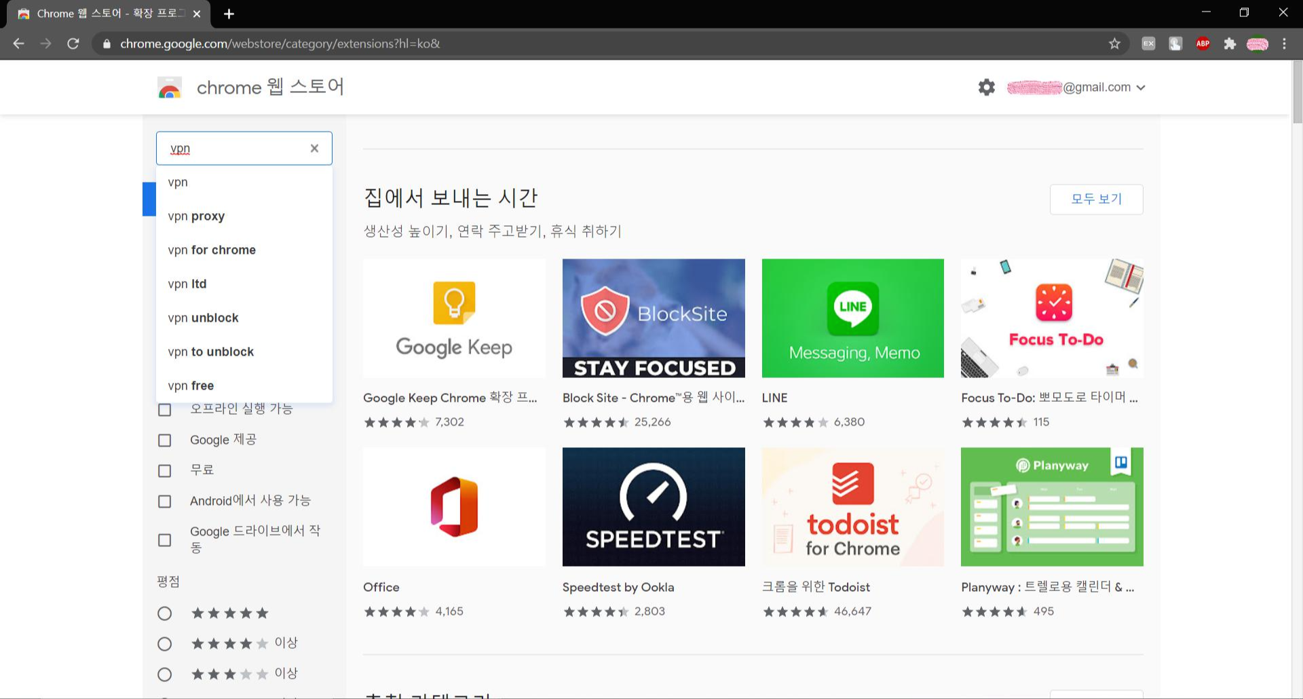
Task: Open the LINE Messaging thumbnail
Action: coord(852,318)
